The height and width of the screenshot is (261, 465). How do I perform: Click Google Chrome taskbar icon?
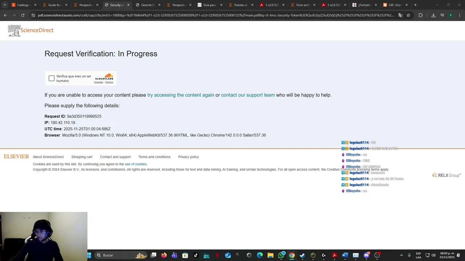[x=292, y=255]
